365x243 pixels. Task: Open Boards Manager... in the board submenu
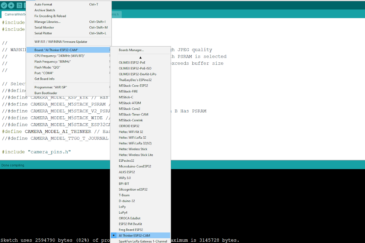tap(141, 50)
